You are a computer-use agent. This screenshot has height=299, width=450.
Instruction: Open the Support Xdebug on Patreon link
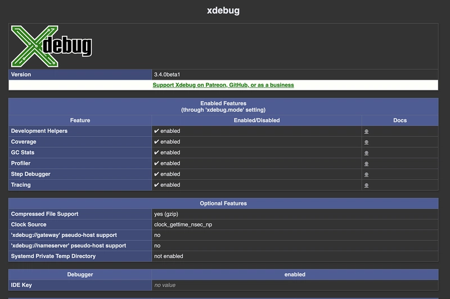click(223, 85)
